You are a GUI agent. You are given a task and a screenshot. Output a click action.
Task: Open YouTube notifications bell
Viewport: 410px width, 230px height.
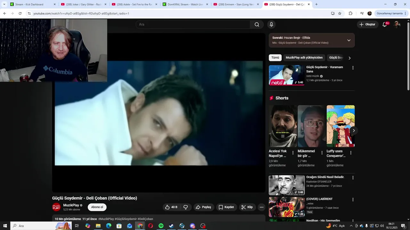(385, 25)
